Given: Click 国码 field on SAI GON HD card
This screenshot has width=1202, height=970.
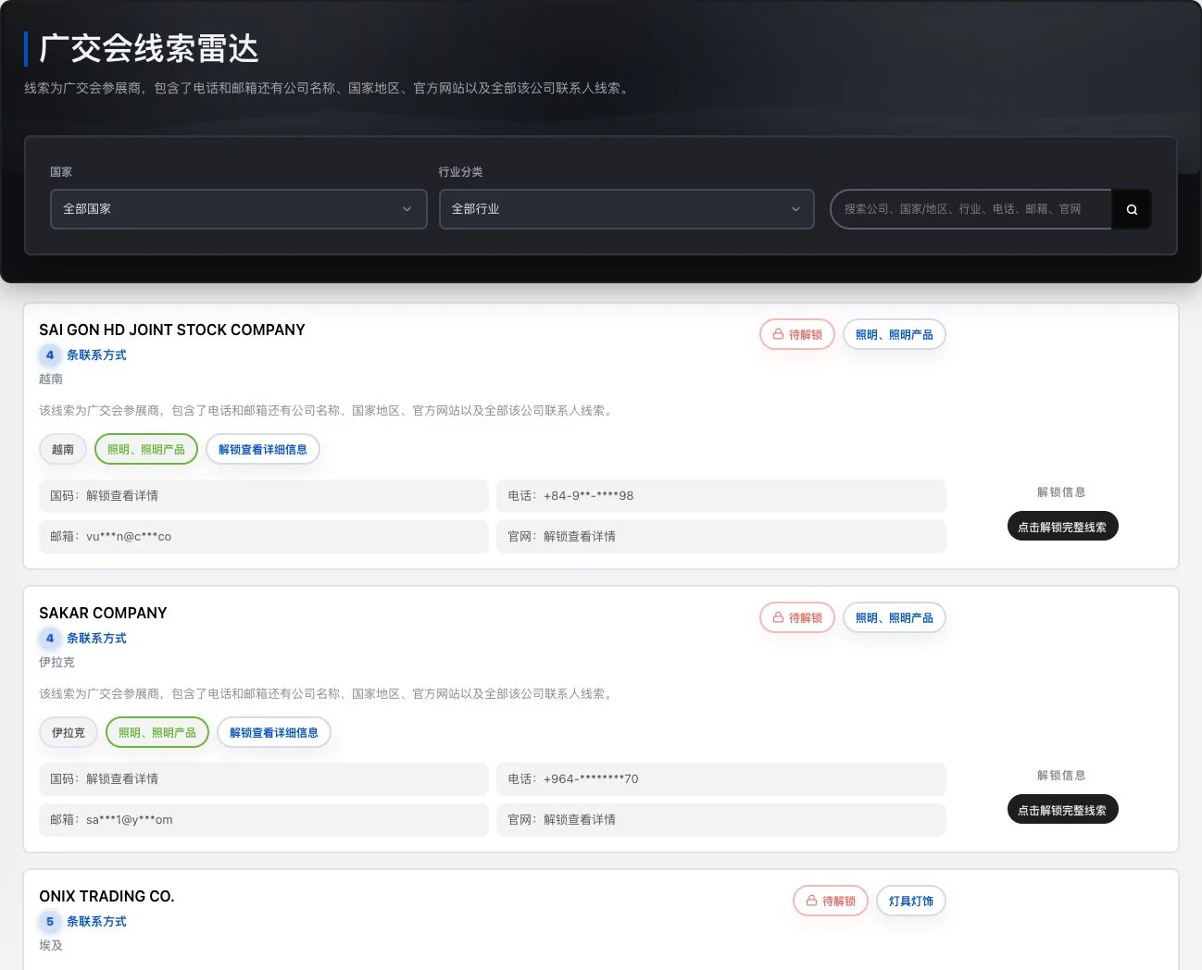Looking at the screenshot, I should 264,496.
